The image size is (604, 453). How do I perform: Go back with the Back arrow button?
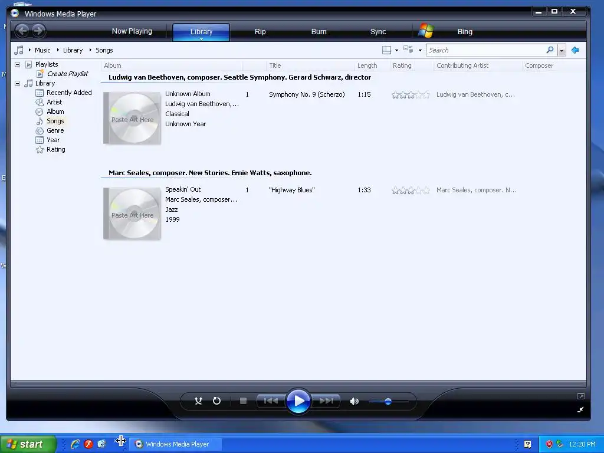[22, 31]
